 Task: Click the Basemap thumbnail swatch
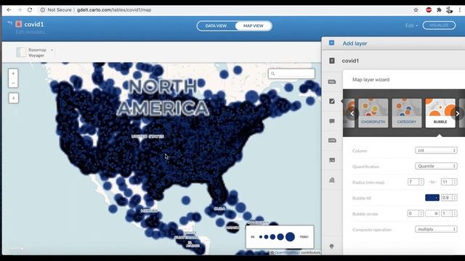point(21,52)
